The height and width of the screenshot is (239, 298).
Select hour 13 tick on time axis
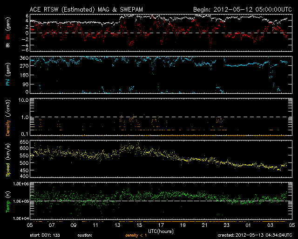[118, 225]
